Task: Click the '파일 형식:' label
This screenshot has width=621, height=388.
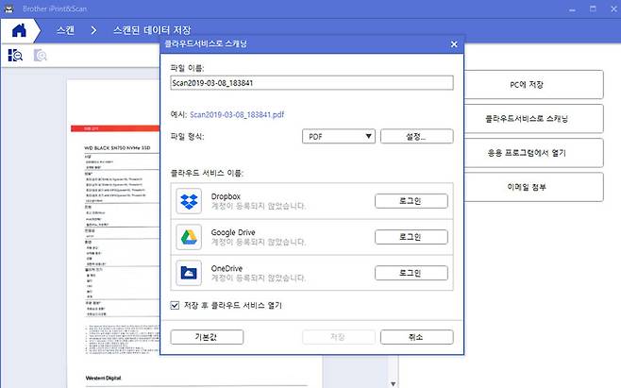Action: (187, 137)
